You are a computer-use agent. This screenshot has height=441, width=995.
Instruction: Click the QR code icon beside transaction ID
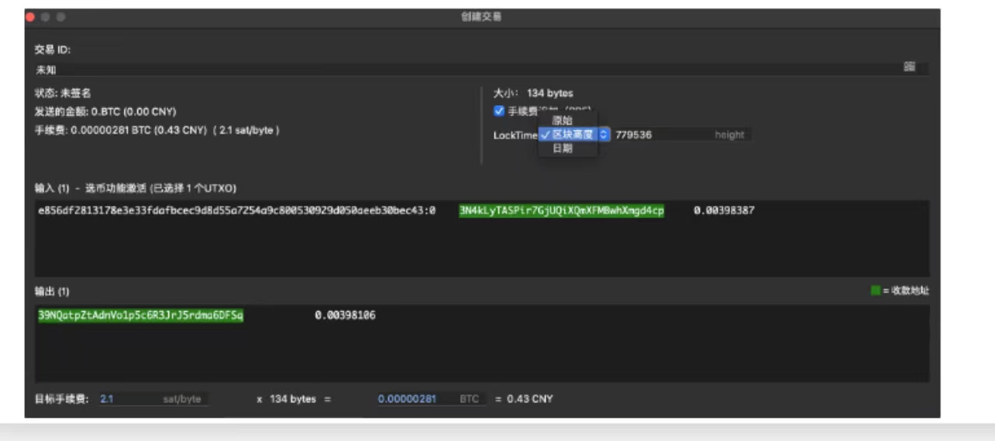click(x=909, y=68)
